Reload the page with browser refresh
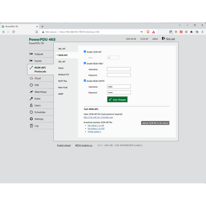This screenshot has width=206, height=206. point(13,32)
